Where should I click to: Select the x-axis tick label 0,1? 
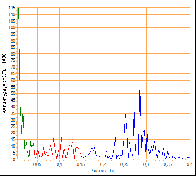(59, 164)
